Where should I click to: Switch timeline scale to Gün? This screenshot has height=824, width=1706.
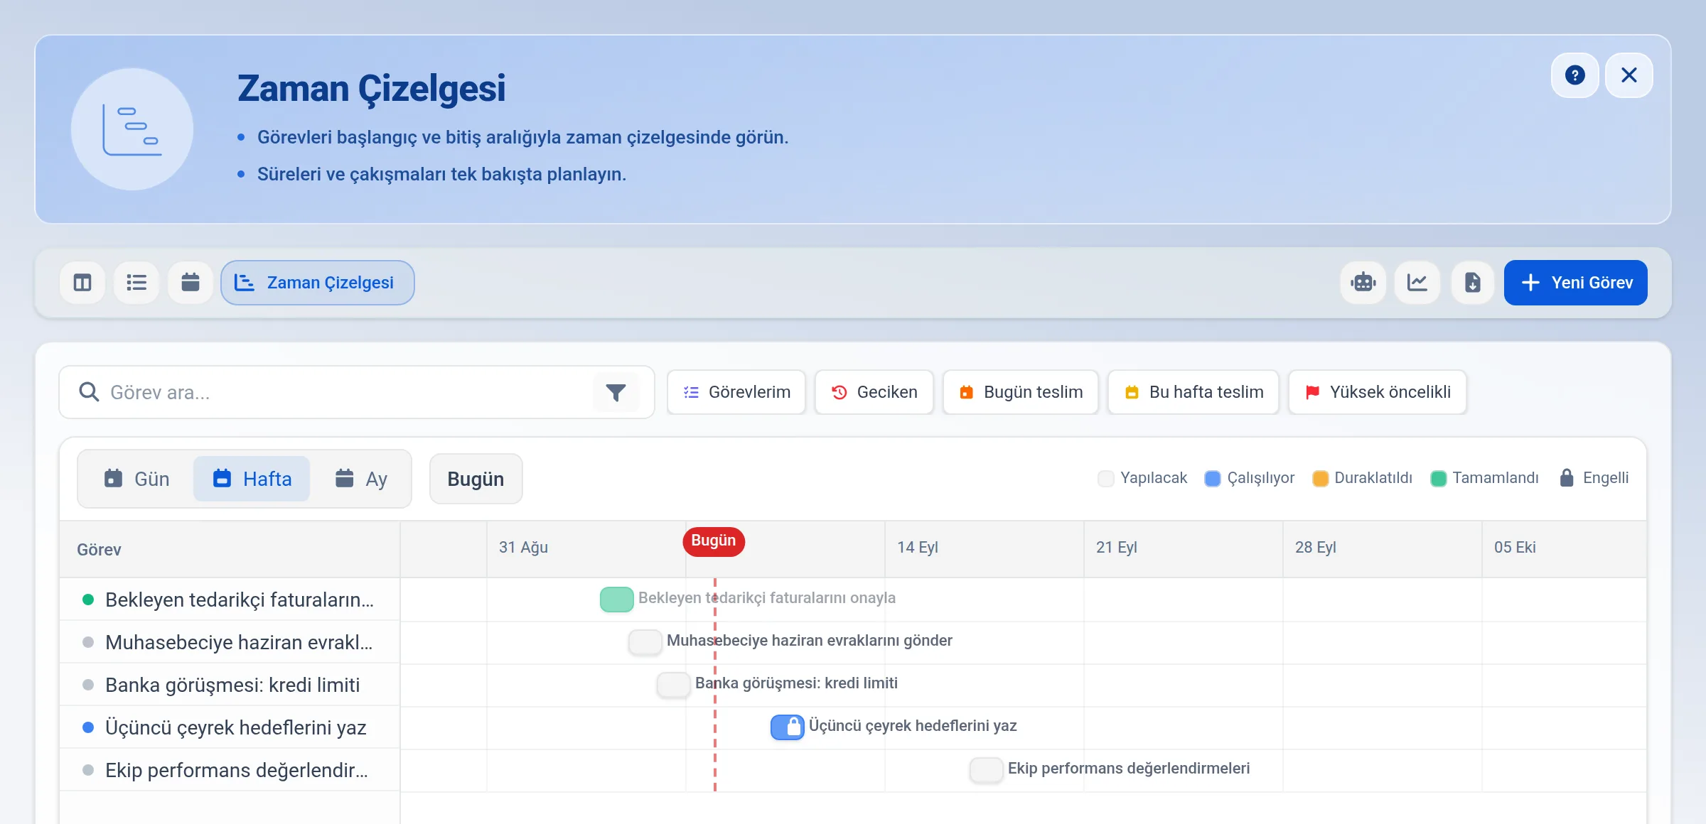(x=136, y=479)
